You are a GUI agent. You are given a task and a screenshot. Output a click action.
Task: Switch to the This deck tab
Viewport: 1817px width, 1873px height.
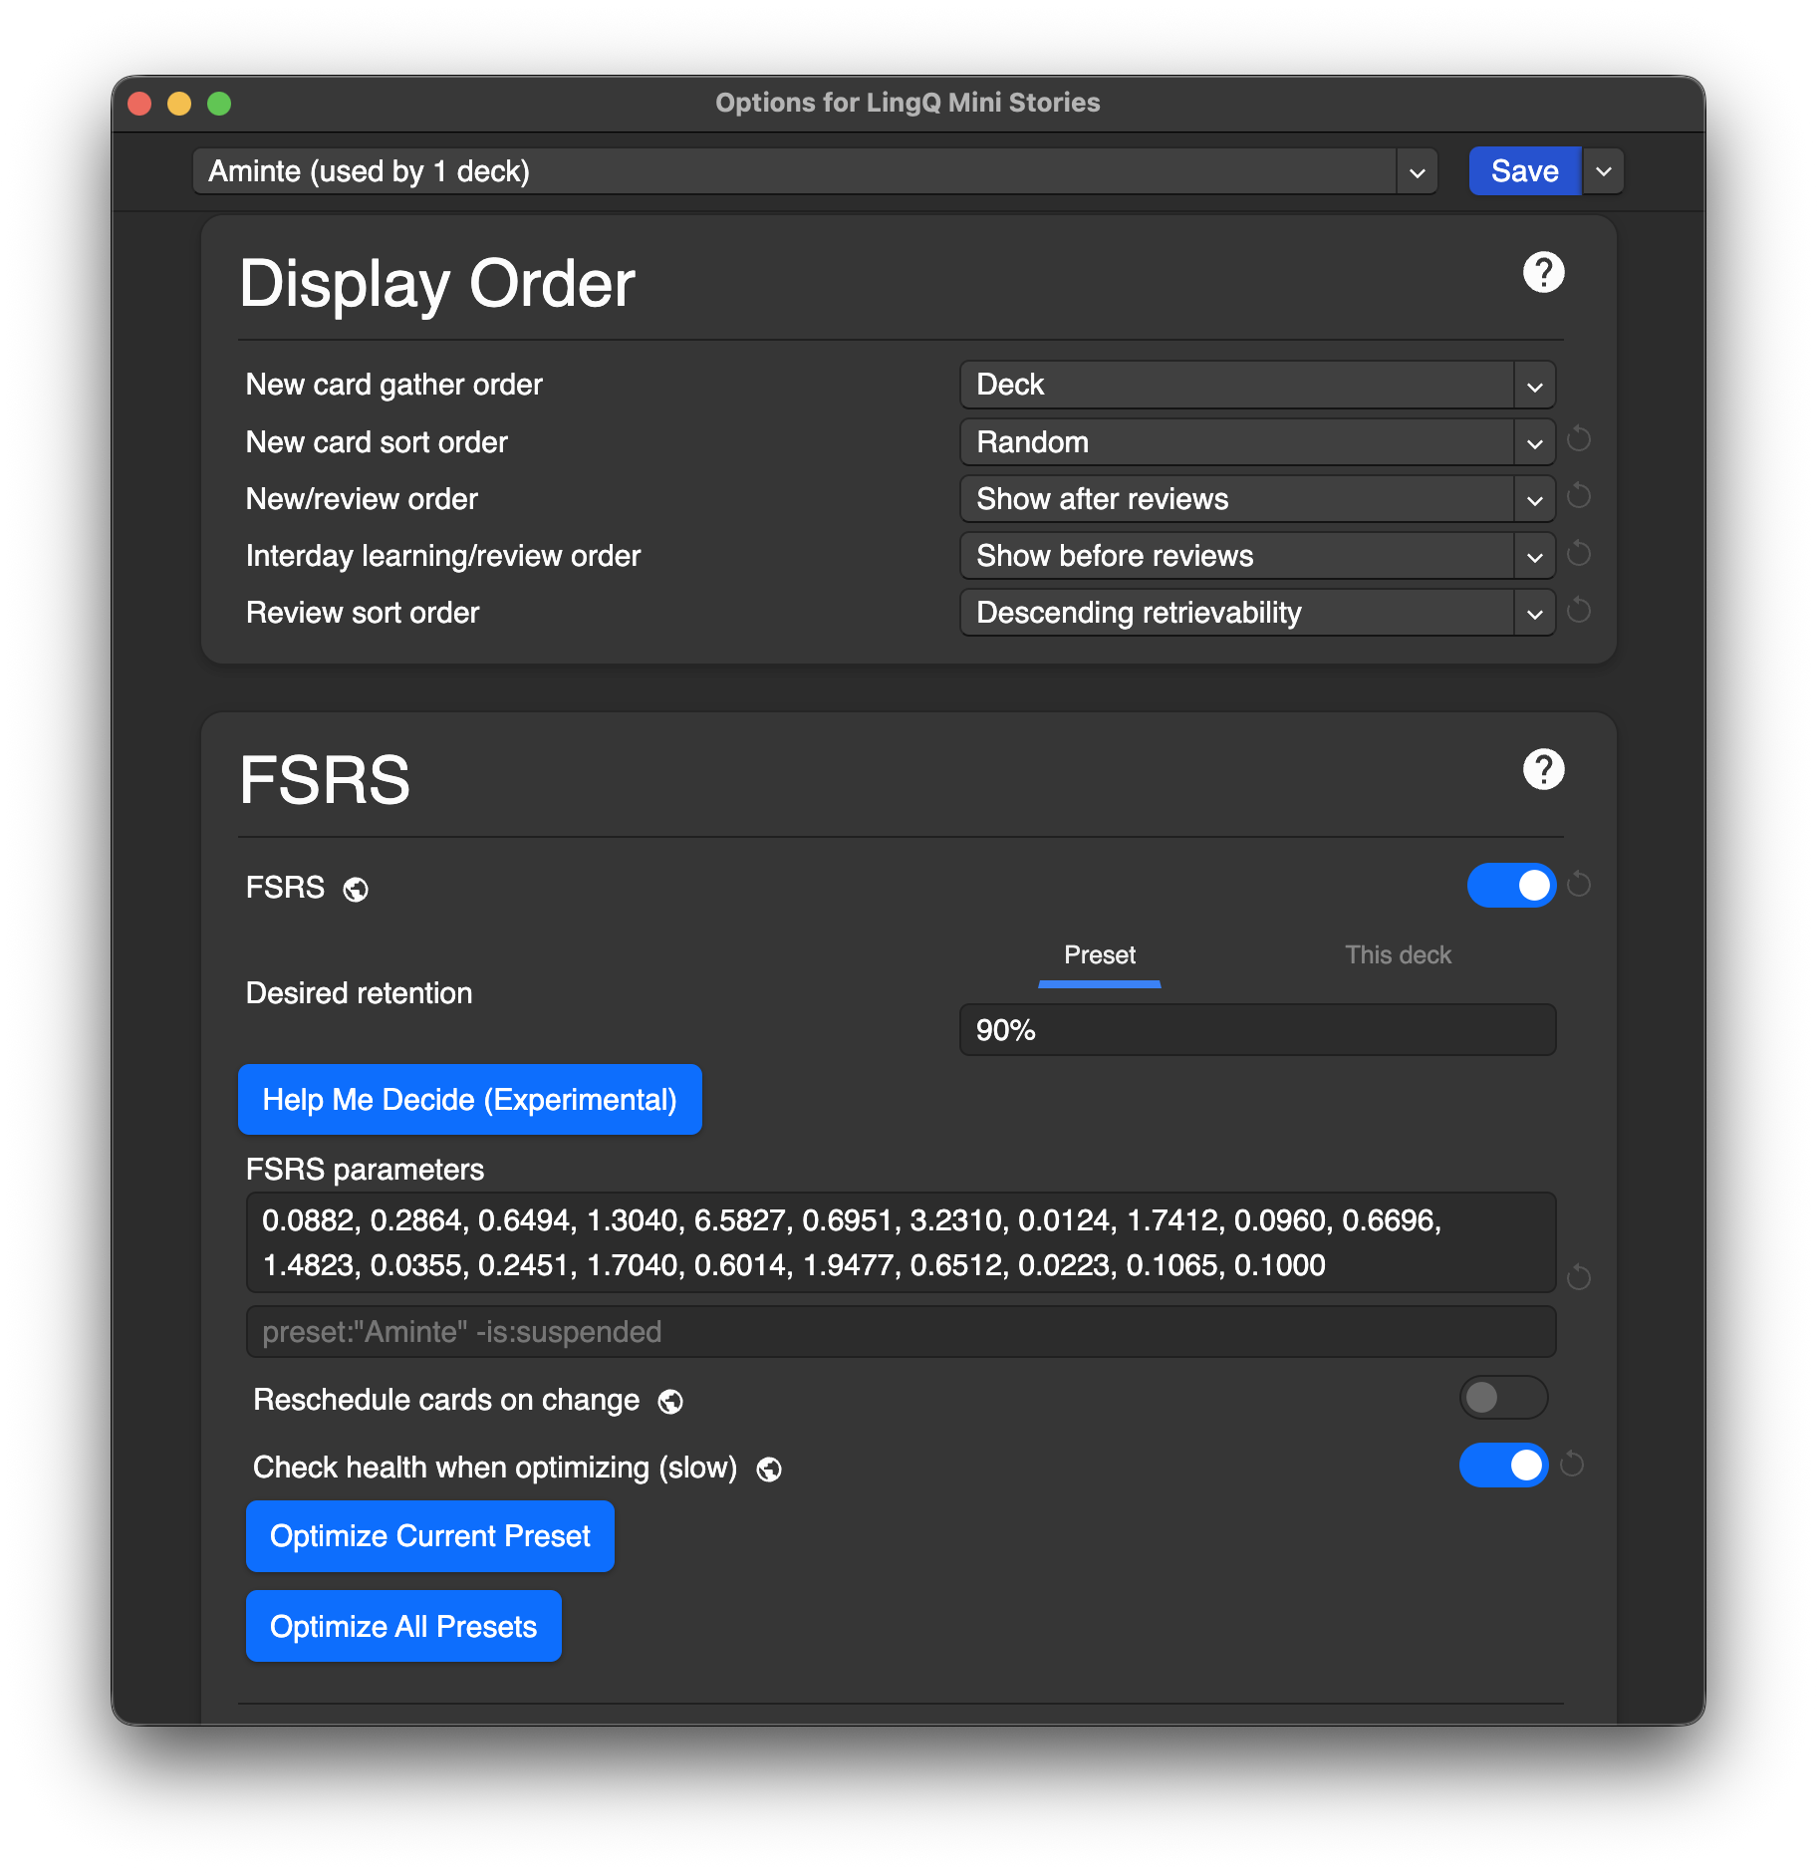point(1398,955)
